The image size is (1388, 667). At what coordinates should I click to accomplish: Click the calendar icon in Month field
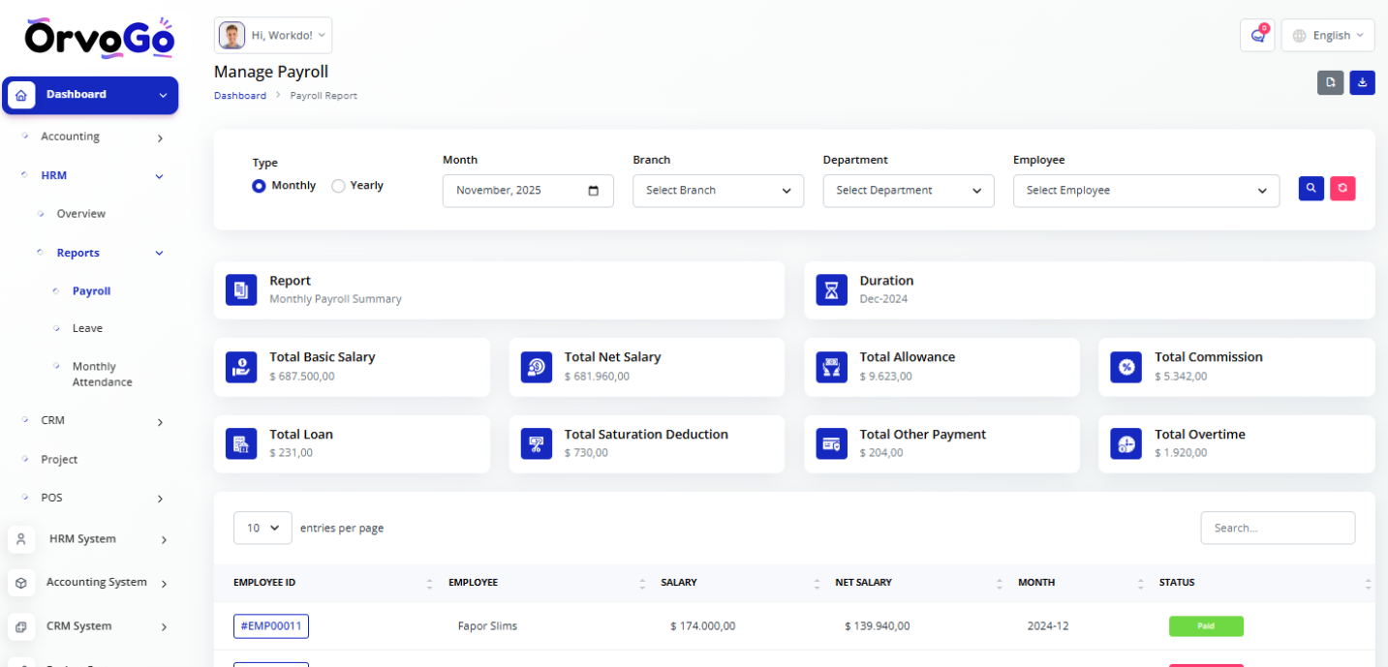593,191
